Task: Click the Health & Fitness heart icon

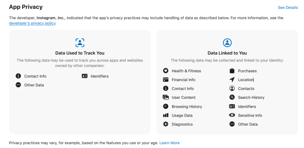Action: (166, 71)
